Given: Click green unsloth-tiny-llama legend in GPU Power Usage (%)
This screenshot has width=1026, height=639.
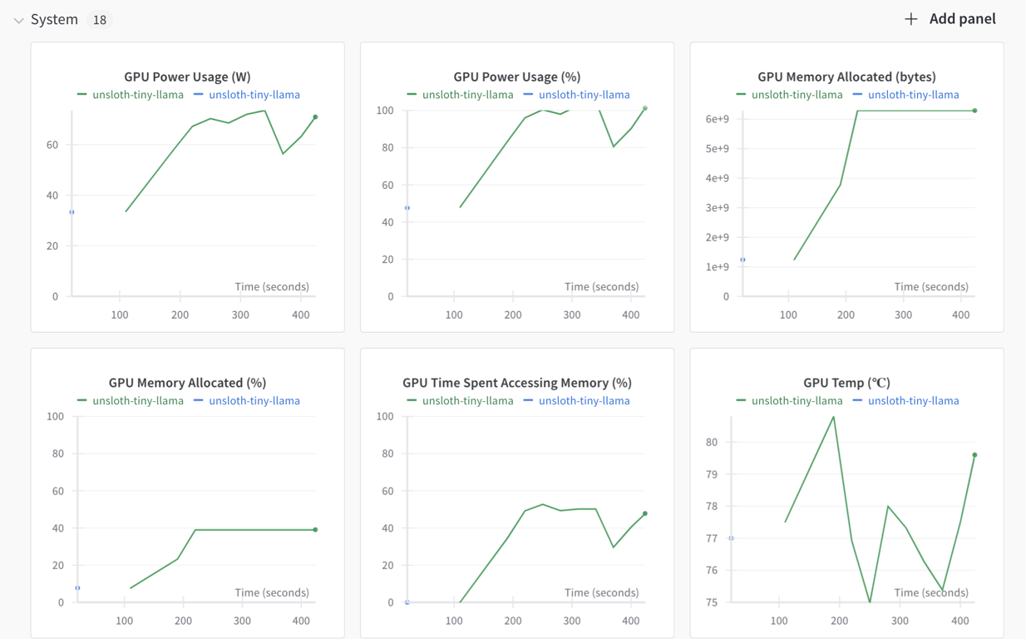Looking at the screenshot, I should pos(460,95).
